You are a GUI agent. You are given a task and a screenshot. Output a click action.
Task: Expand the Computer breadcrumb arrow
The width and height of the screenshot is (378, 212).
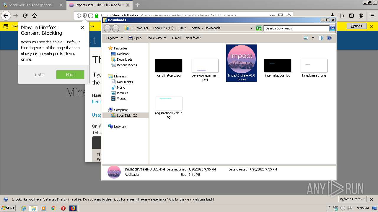click(x=151, y=28)
